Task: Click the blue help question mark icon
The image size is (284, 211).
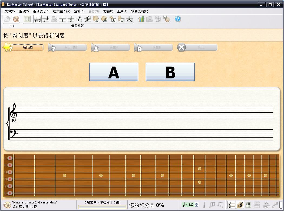Action: [177, 19]
